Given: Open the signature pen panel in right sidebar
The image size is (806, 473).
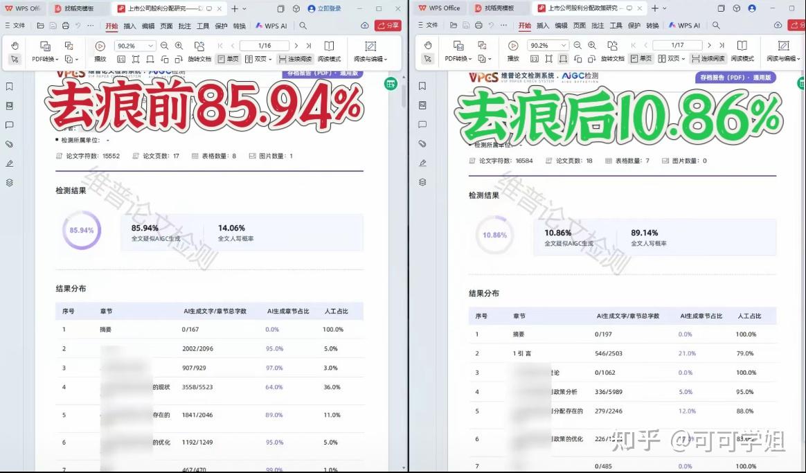Looking at the screenshot, I should 422,163.
